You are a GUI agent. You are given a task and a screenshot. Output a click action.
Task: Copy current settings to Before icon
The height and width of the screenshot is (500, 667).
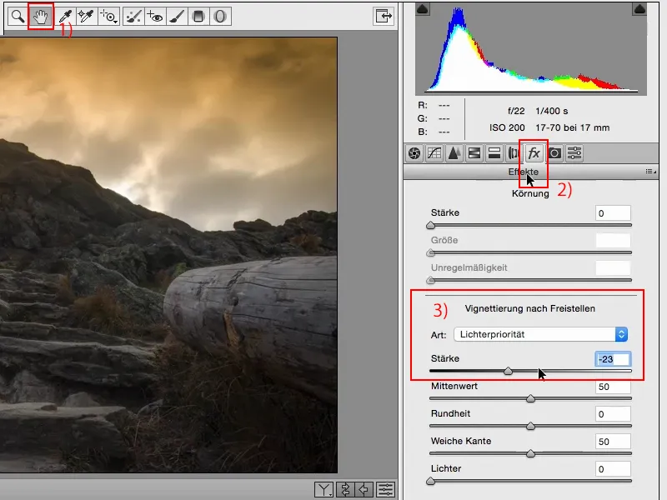coord(364,490)
